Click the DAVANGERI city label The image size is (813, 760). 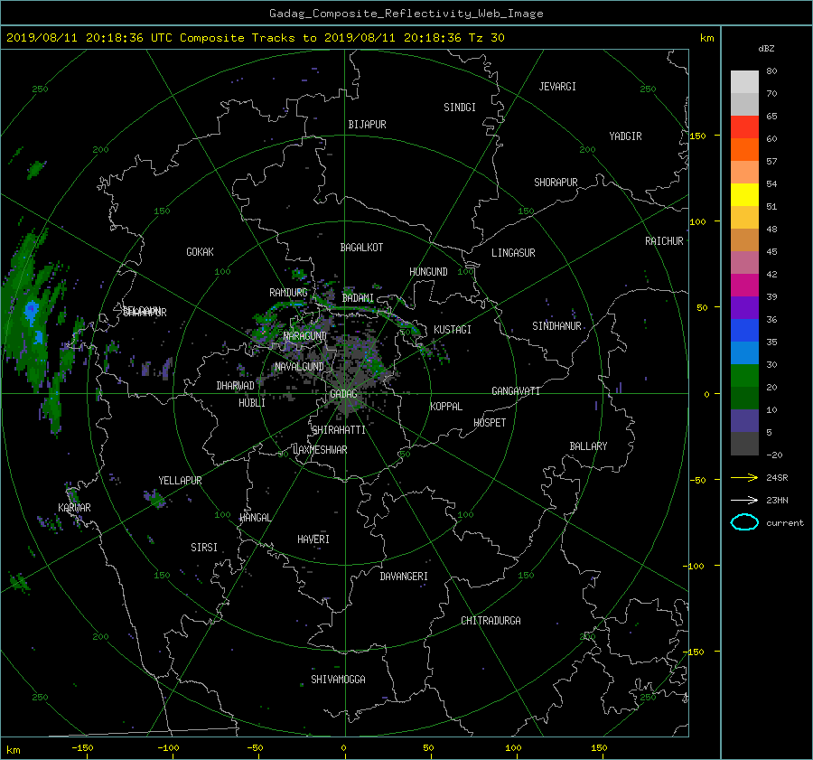[404, 577]
